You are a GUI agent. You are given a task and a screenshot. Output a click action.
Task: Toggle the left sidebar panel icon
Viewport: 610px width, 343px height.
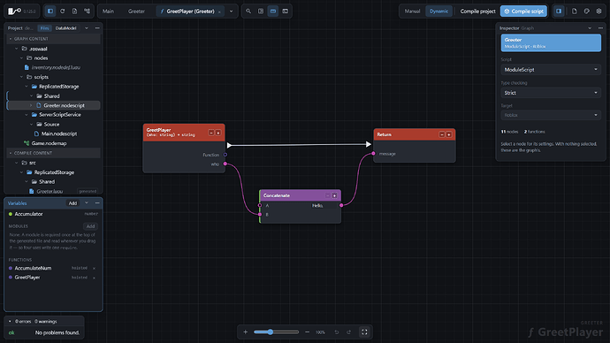(50, 11)
